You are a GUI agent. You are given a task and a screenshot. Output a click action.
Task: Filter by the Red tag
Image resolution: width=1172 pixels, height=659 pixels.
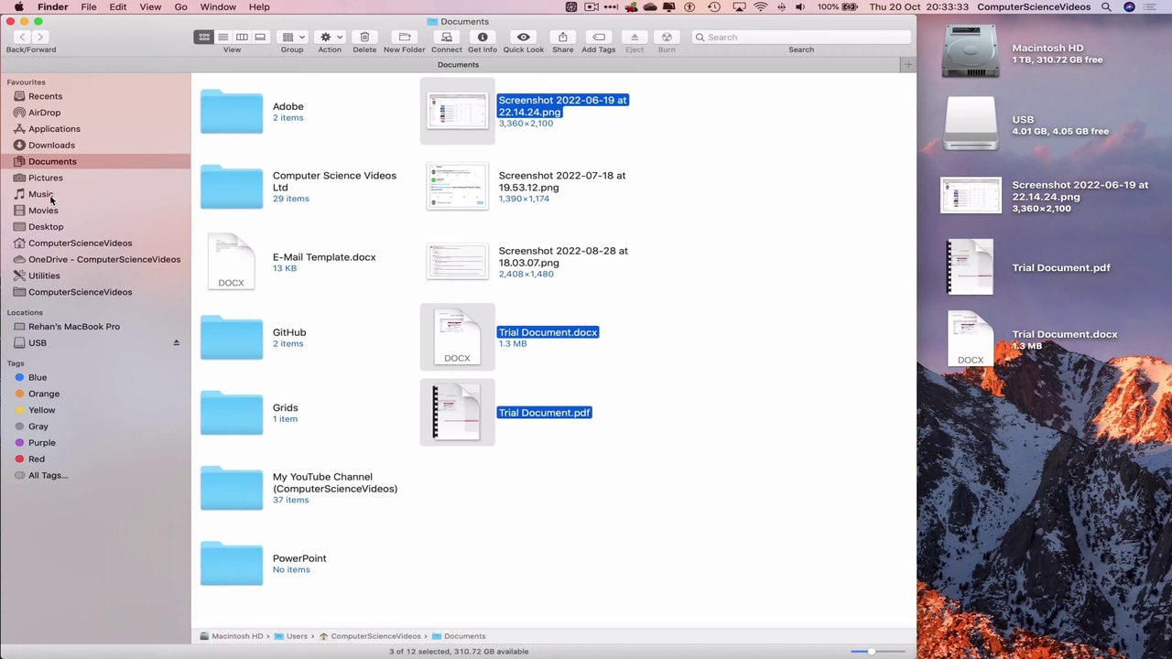tap(36, 459)
